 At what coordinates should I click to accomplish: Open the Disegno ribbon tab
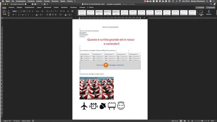coord(20,7)
